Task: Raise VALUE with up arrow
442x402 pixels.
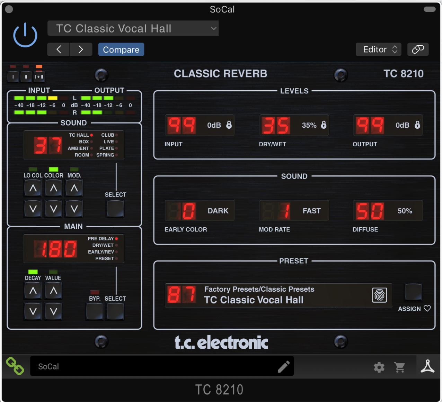Action: coord(53,291)
